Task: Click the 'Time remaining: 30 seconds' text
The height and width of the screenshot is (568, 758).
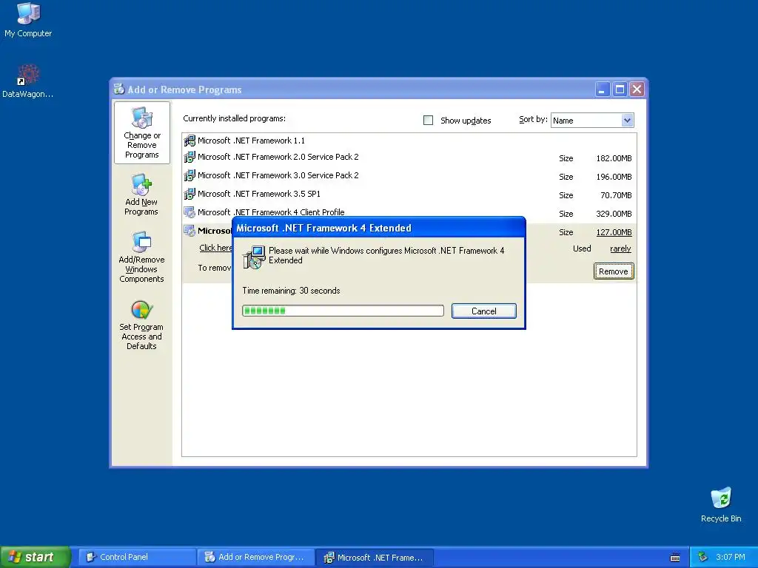Action: [291, 291]
